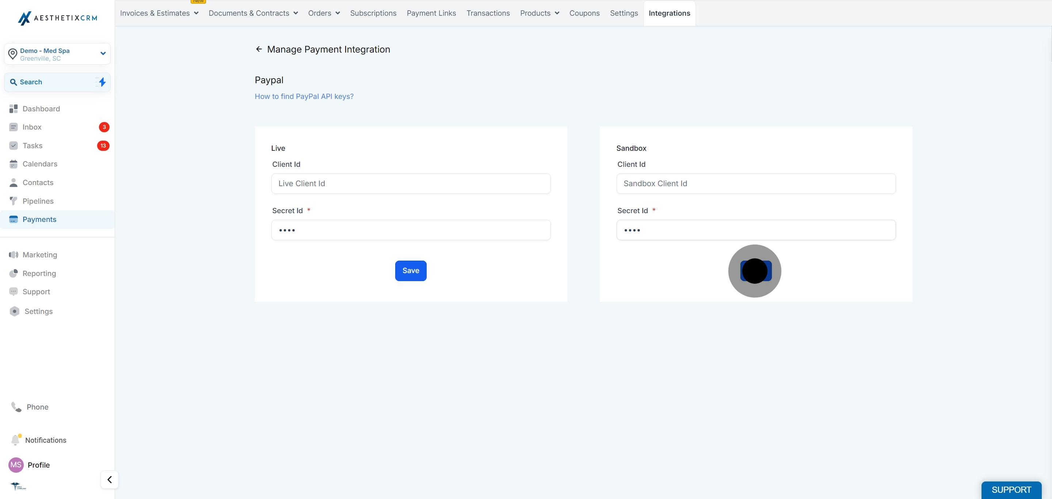Click the Pipelines funnel icon

coord(14,201)
